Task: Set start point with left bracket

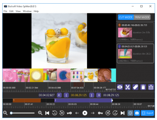Action: pos(66,95)
